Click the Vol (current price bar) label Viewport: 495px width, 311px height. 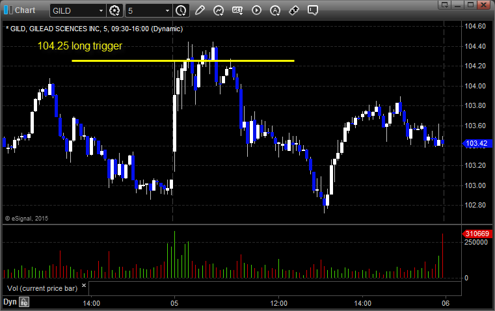tap(42, 288)
